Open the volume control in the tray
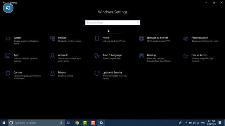The width and height of the screenshot is (225, 126). 194,123
